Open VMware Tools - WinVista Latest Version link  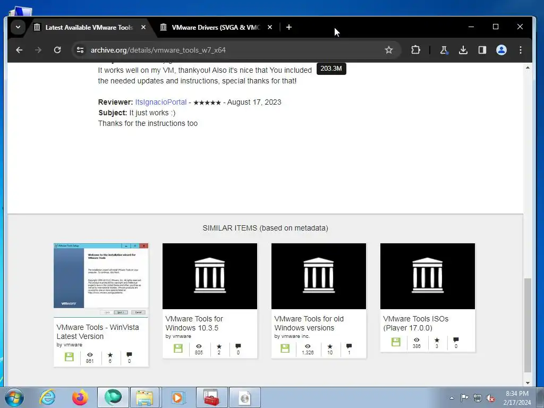click(x=98, y=331)
